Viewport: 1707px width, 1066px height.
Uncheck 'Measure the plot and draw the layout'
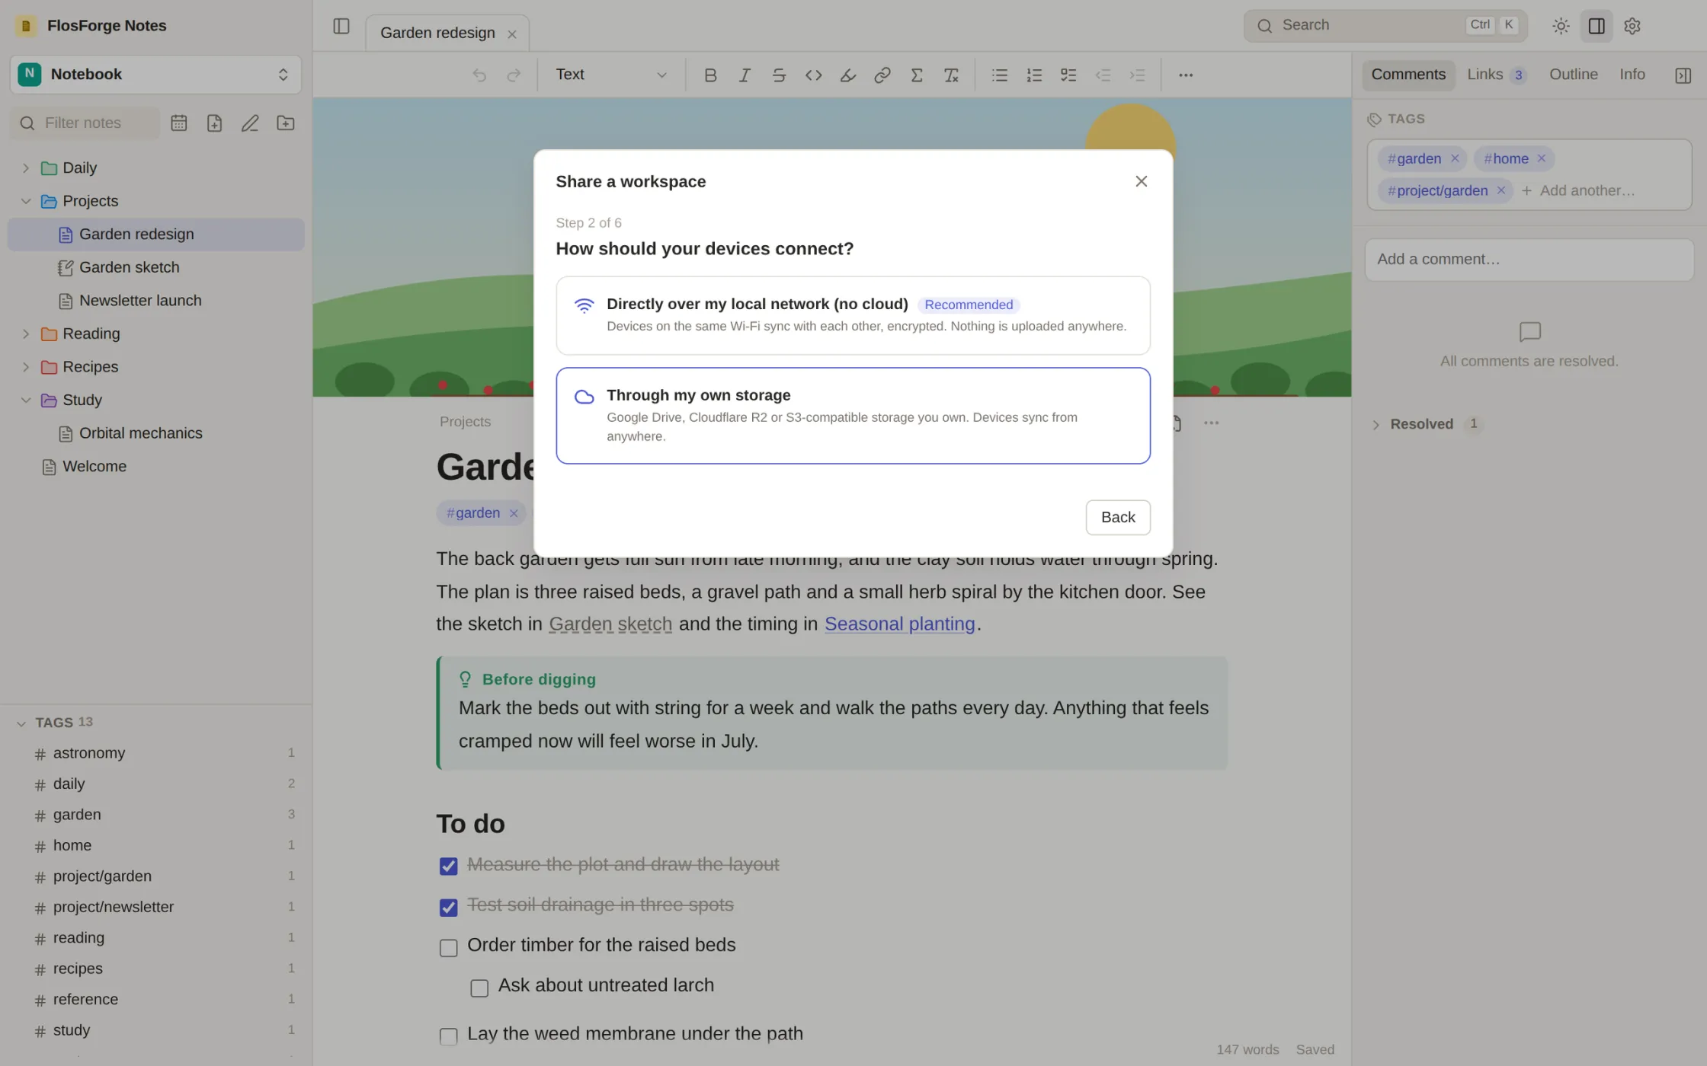click(448, 867)
